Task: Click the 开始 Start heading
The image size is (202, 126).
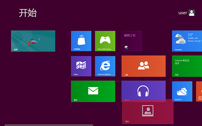Action: point(28,13)
